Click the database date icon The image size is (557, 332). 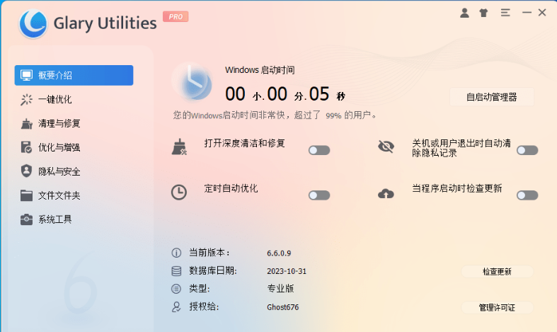click(x=176, y=271)
